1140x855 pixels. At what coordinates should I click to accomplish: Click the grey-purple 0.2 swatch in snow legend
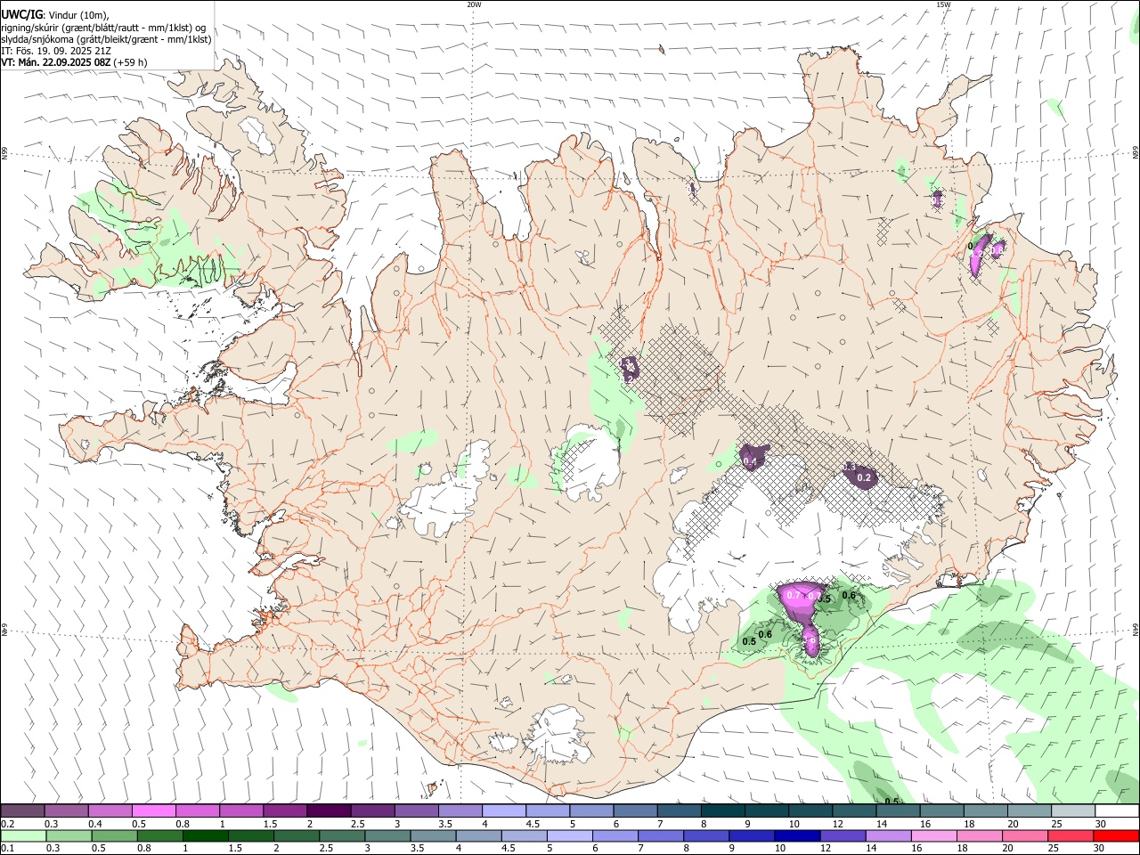(x=22, y=810)
